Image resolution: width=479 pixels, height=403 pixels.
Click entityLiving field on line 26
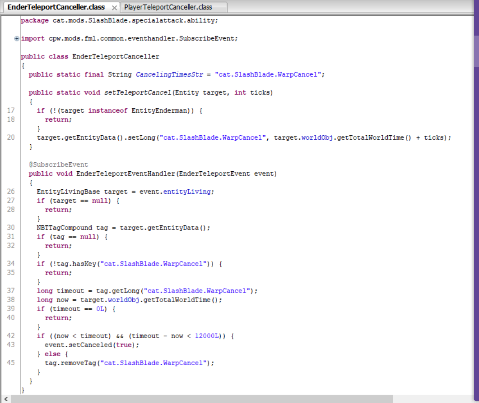click(187, 192)
